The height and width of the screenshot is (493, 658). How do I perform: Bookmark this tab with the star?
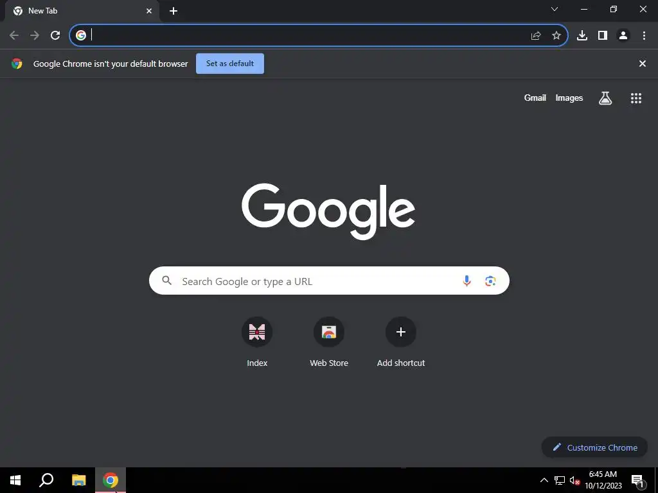(556, 36)
